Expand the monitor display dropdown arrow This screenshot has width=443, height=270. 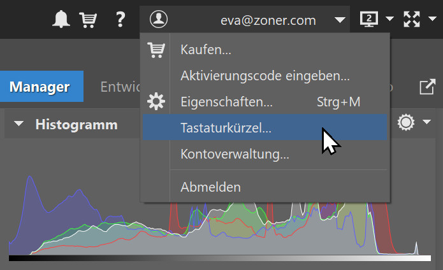pos(389,20)
